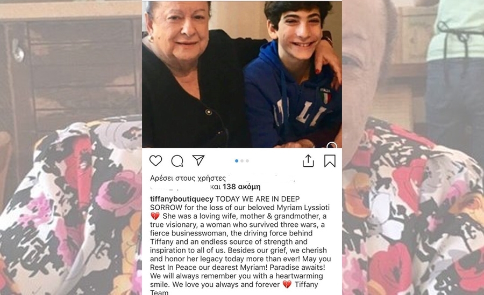Open the tiffanyboutiquecy profile link
Screen dimensions: 484x295
pyautogui.click(x=182, y=199)
